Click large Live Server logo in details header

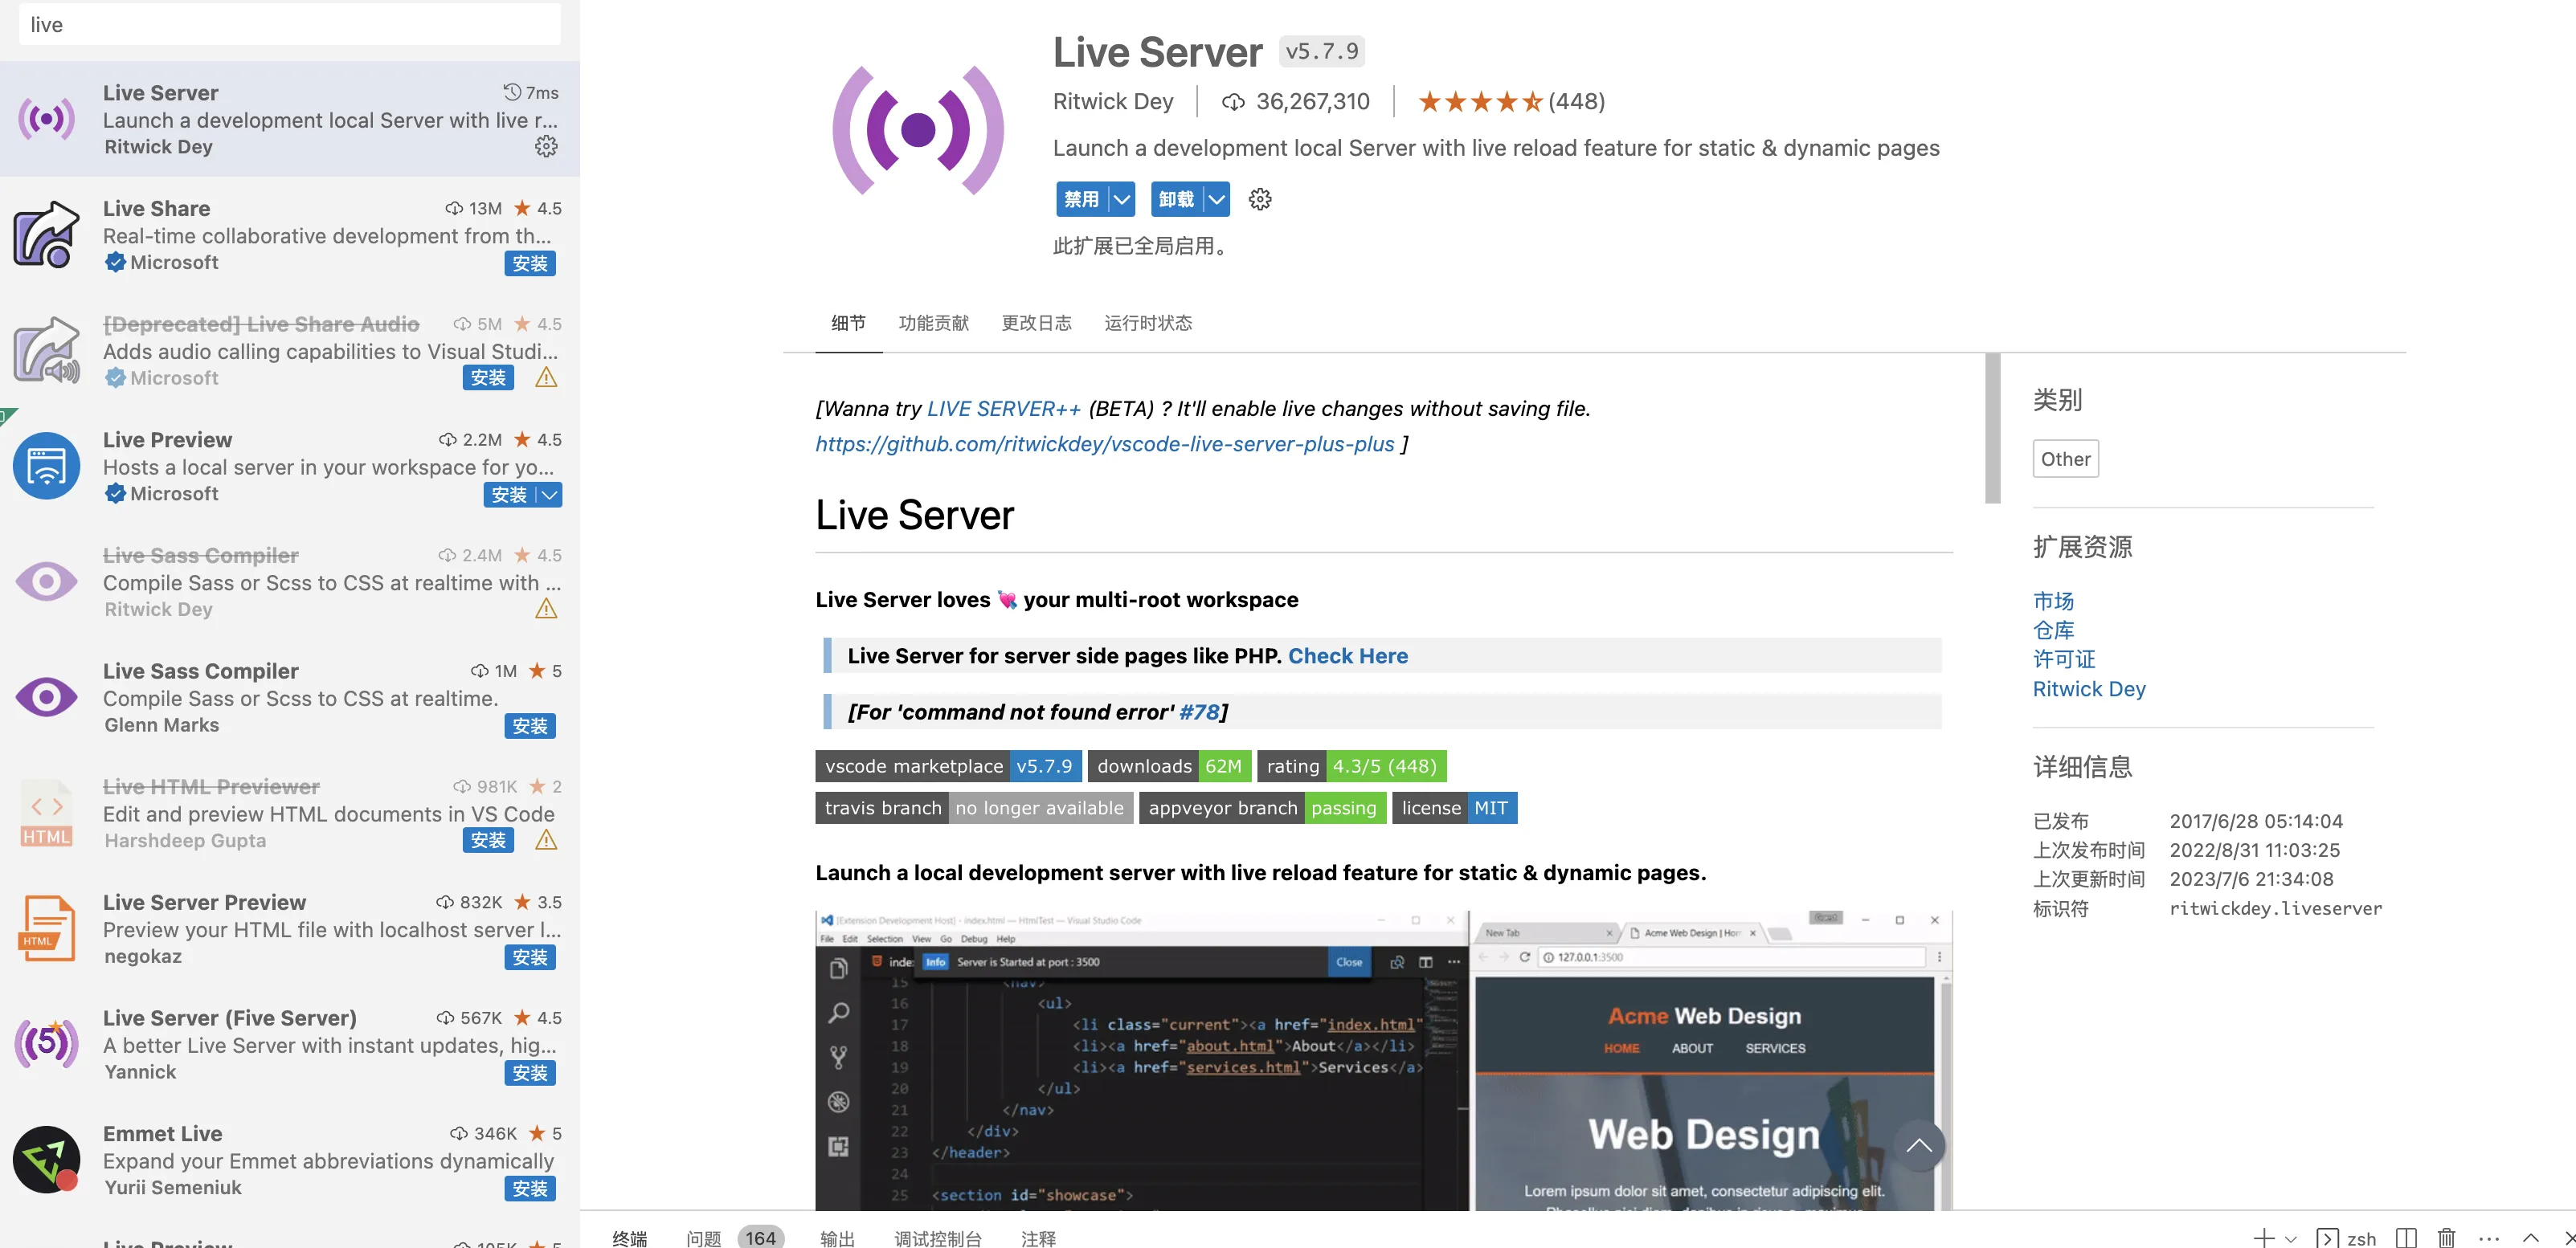[918, 130]
